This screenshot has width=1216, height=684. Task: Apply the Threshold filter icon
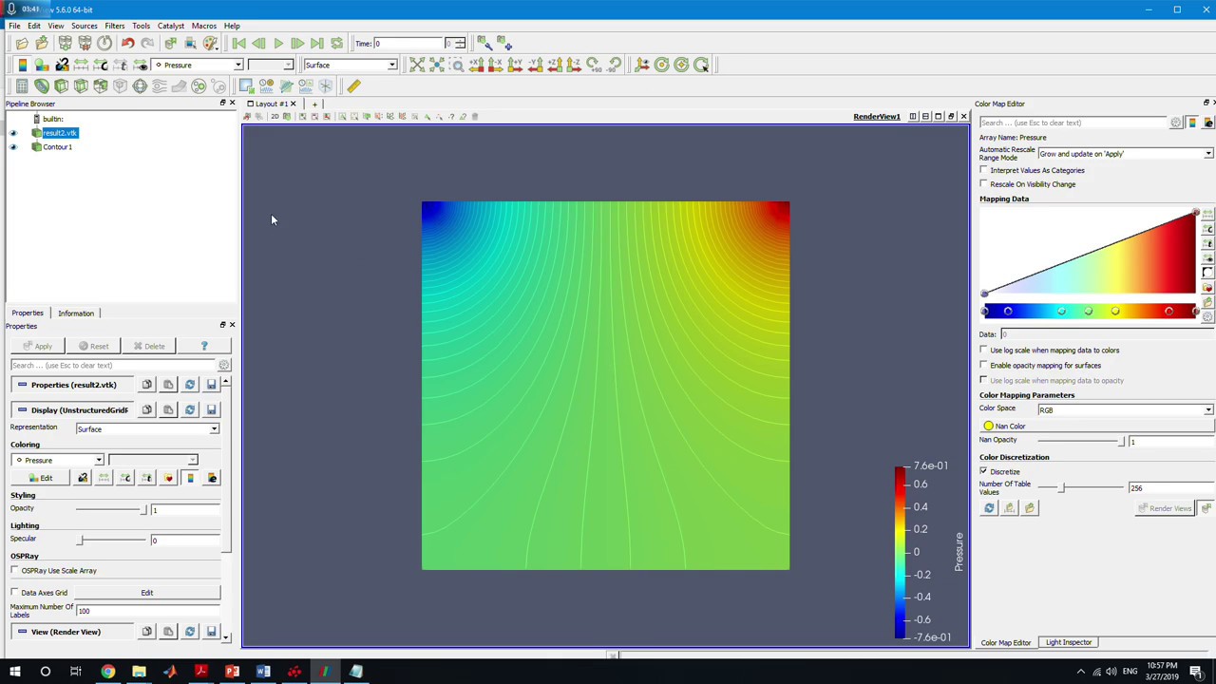(x=101, y=85)
